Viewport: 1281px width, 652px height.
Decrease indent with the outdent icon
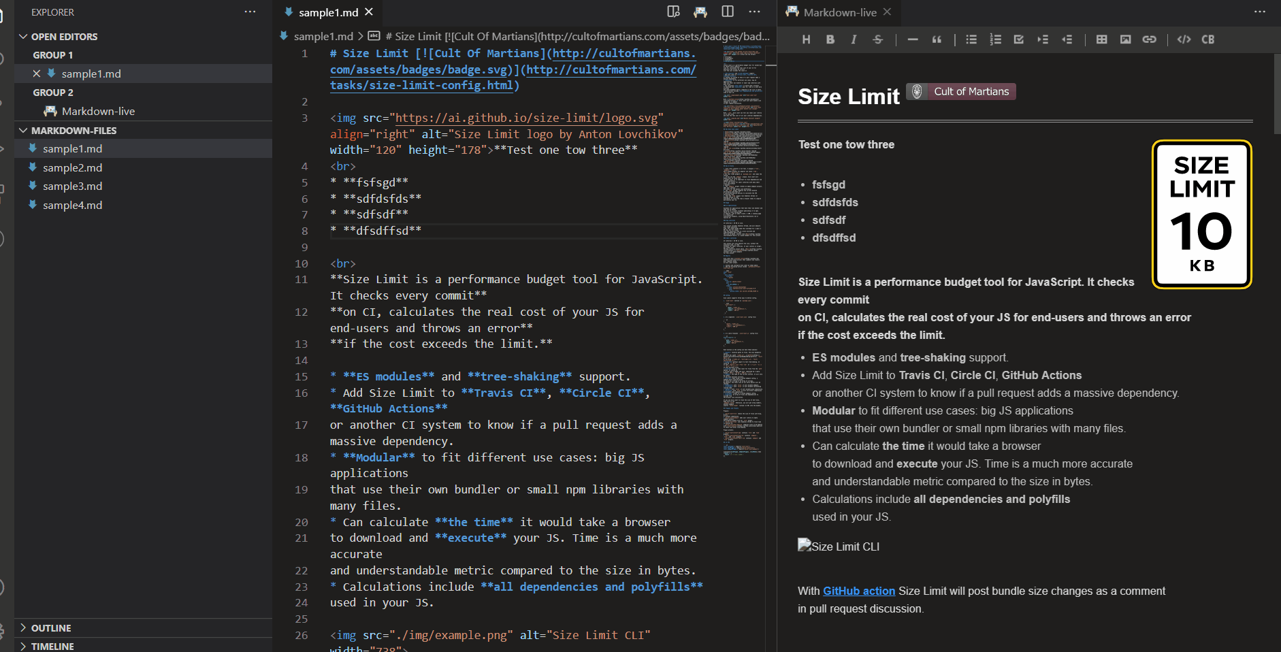1067,39
